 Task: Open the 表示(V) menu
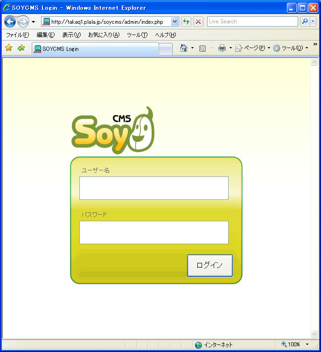coord(71,35)
